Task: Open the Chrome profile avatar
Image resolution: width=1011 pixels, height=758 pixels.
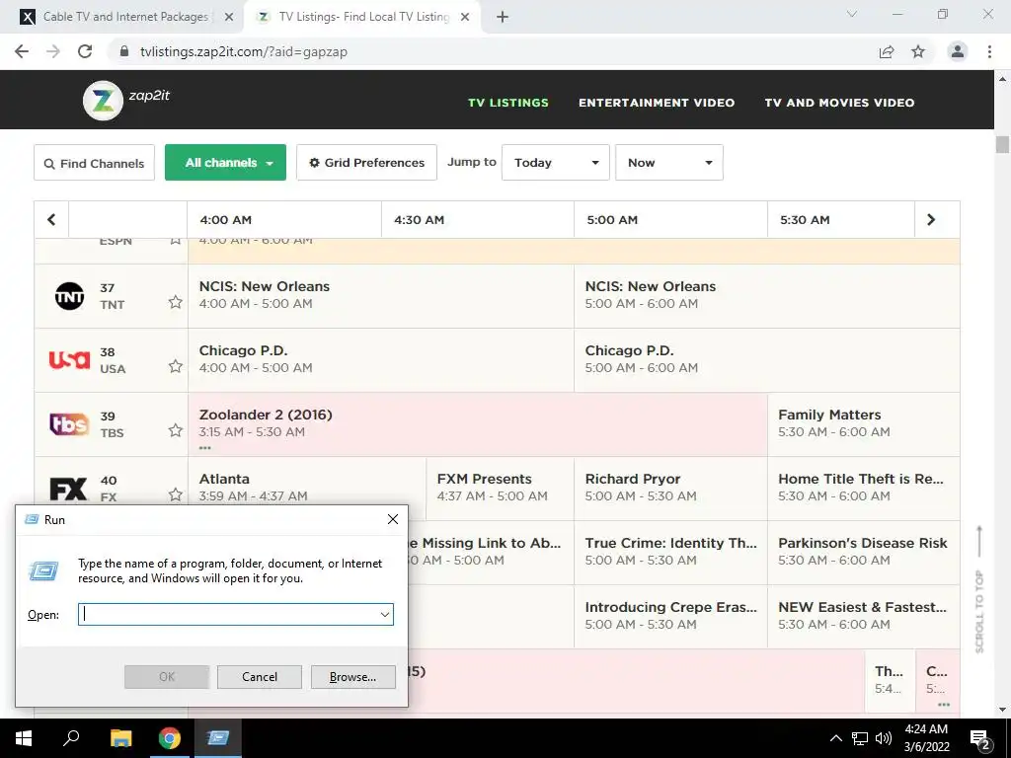Action: click(958, 51)
